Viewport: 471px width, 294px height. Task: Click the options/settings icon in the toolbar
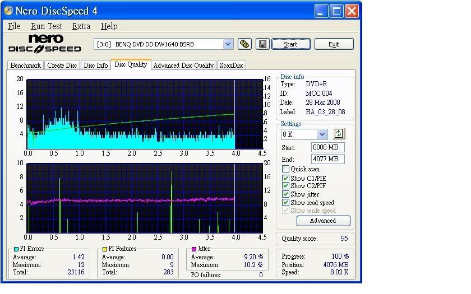(x=244, y=44)
